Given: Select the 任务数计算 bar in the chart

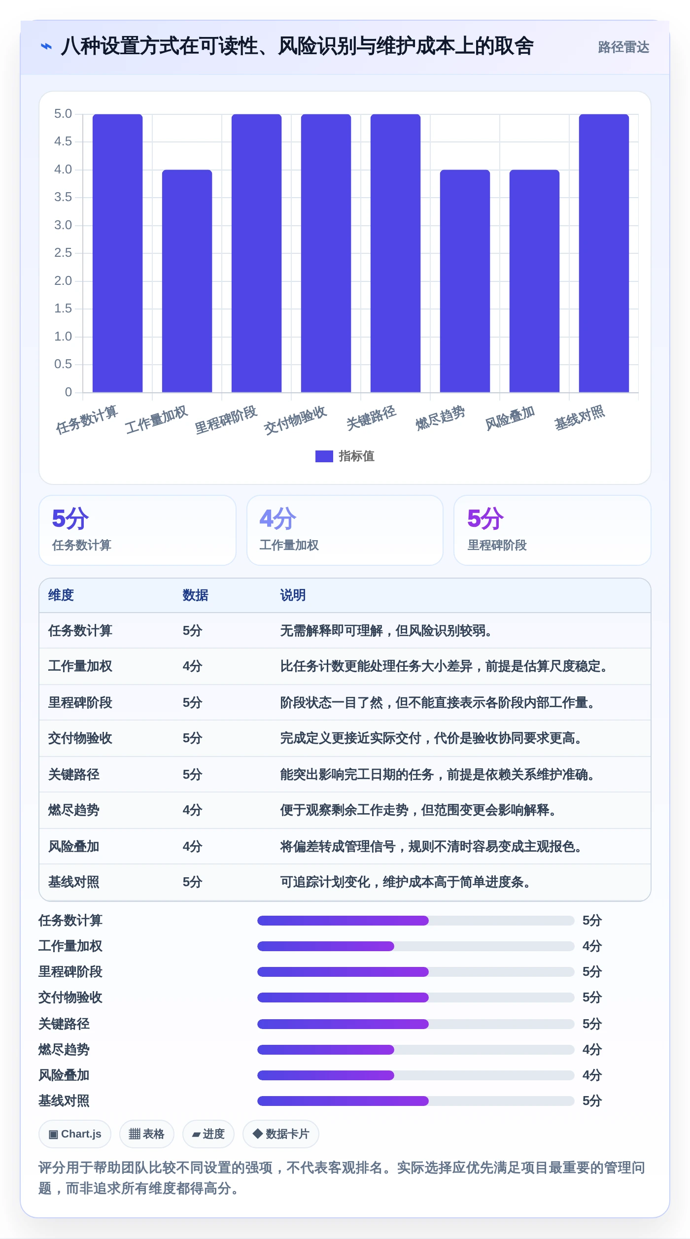Looking at the screenshot, I should 117,253.
